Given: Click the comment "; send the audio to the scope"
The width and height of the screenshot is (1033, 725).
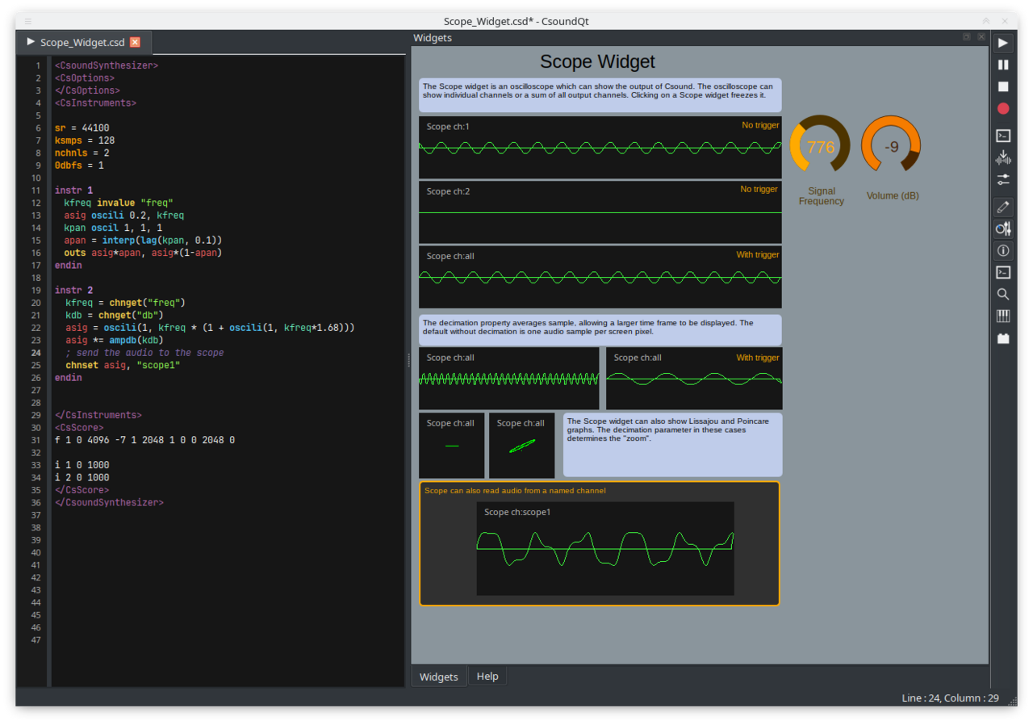Looking at the screenshot, I should coord(144,353).
